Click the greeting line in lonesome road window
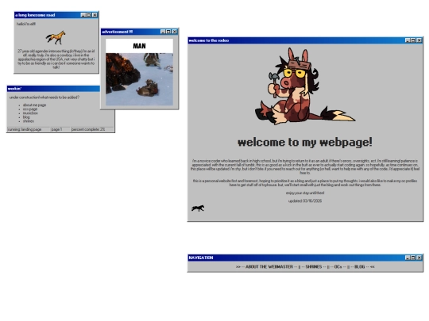The width and height of the screenshot is (429, 321). click(26, 24)
